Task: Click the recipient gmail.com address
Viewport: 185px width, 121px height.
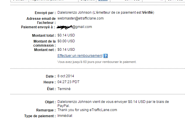Action: pyautogui.click(x=74, y=27)
